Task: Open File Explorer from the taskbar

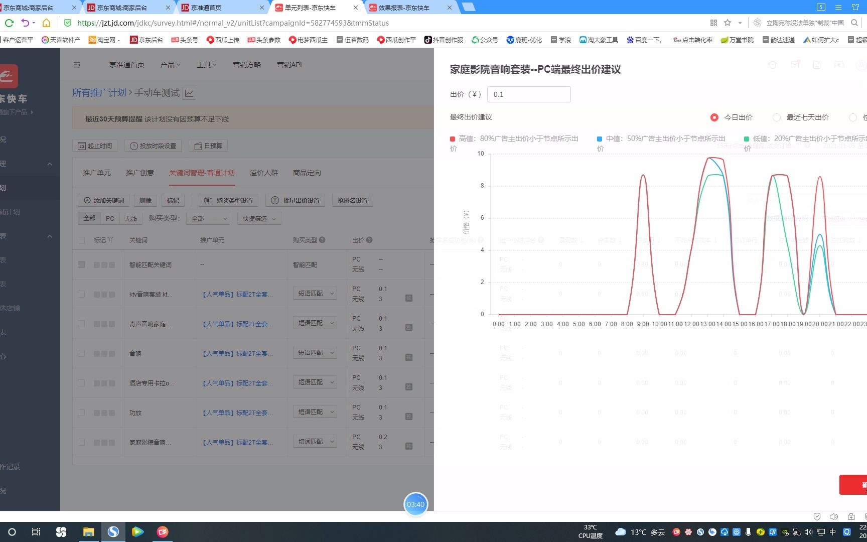Action: (88, 532)
